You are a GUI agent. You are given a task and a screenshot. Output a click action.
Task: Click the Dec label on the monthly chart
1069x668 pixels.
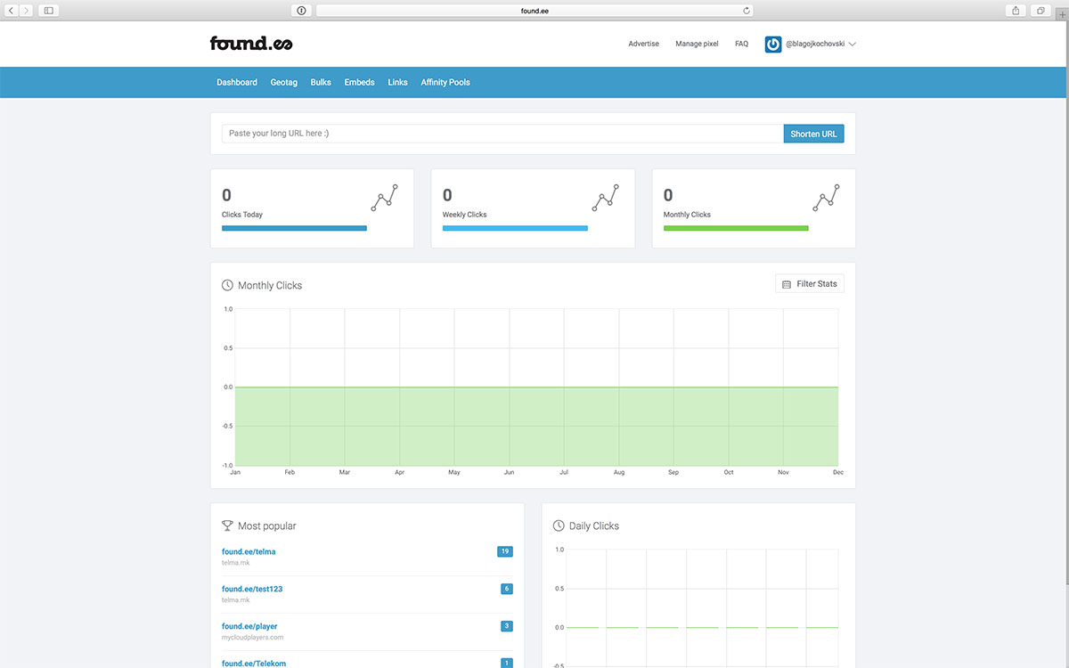click(838, 472)
